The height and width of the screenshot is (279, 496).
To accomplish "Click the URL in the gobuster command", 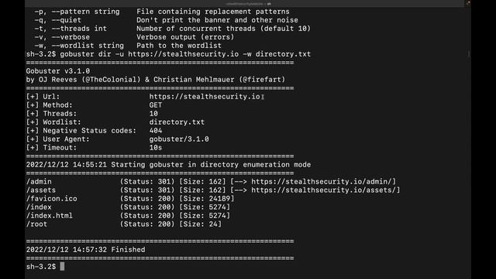I will pos(183,54).
